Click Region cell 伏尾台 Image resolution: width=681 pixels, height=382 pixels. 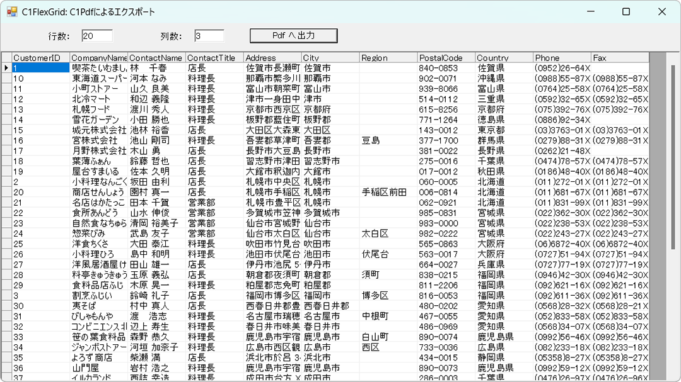pyautogui.click(x=388, y=254)
